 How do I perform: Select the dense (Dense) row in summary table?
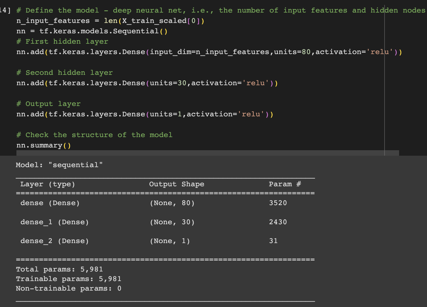50,203
